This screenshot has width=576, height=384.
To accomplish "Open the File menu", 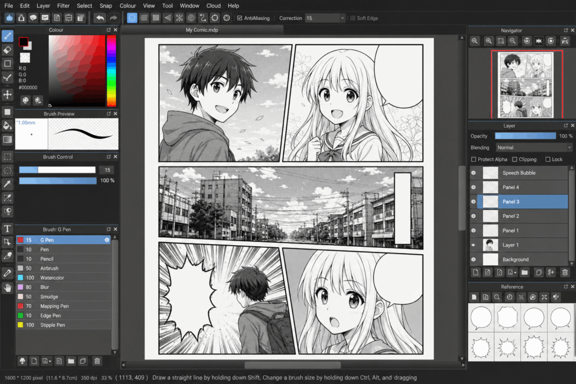I will [x=8, y=6].
